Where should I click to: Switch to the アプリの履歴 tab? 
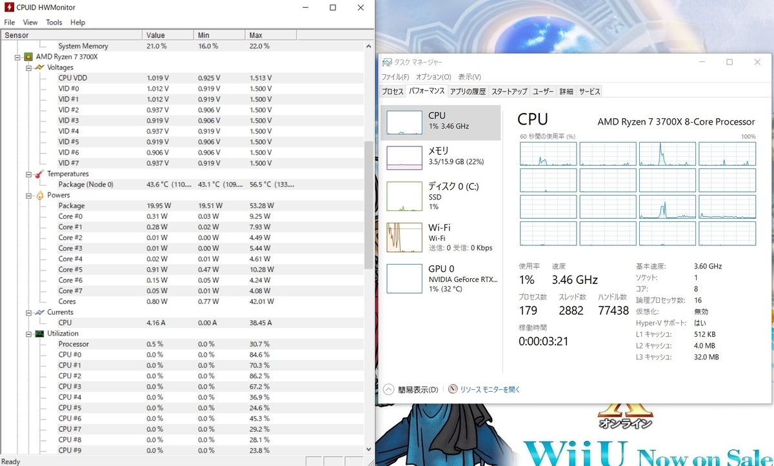tap(468, 92)
